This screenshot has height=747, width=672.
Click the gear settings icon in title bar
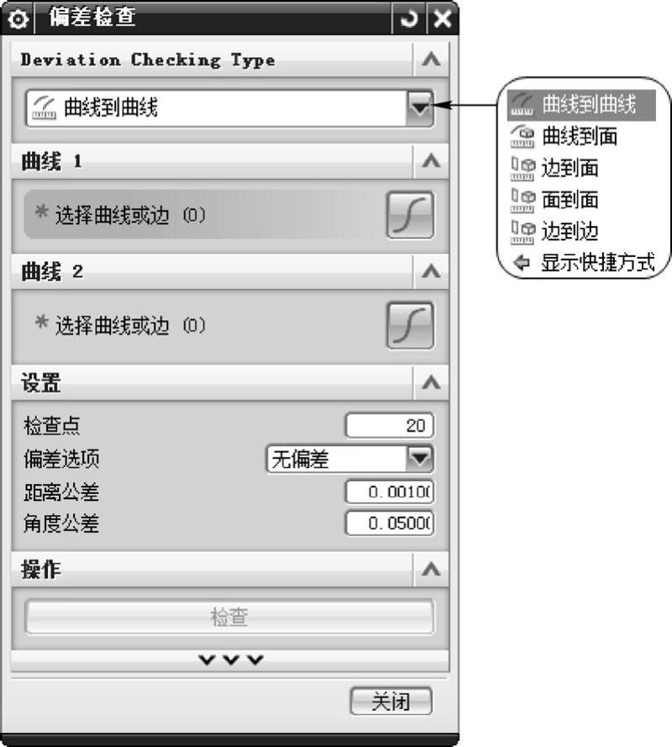click(18, 19)
